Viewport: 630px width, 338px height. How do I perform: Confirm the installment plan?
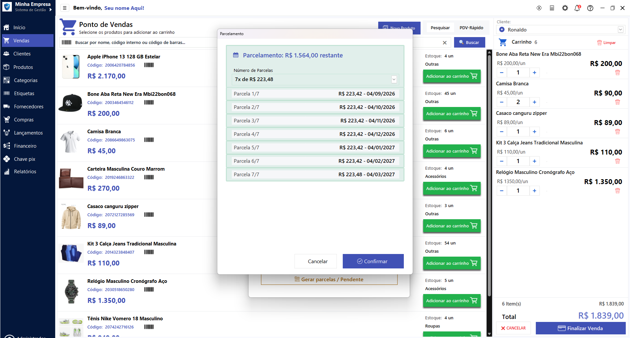[373, 261]
